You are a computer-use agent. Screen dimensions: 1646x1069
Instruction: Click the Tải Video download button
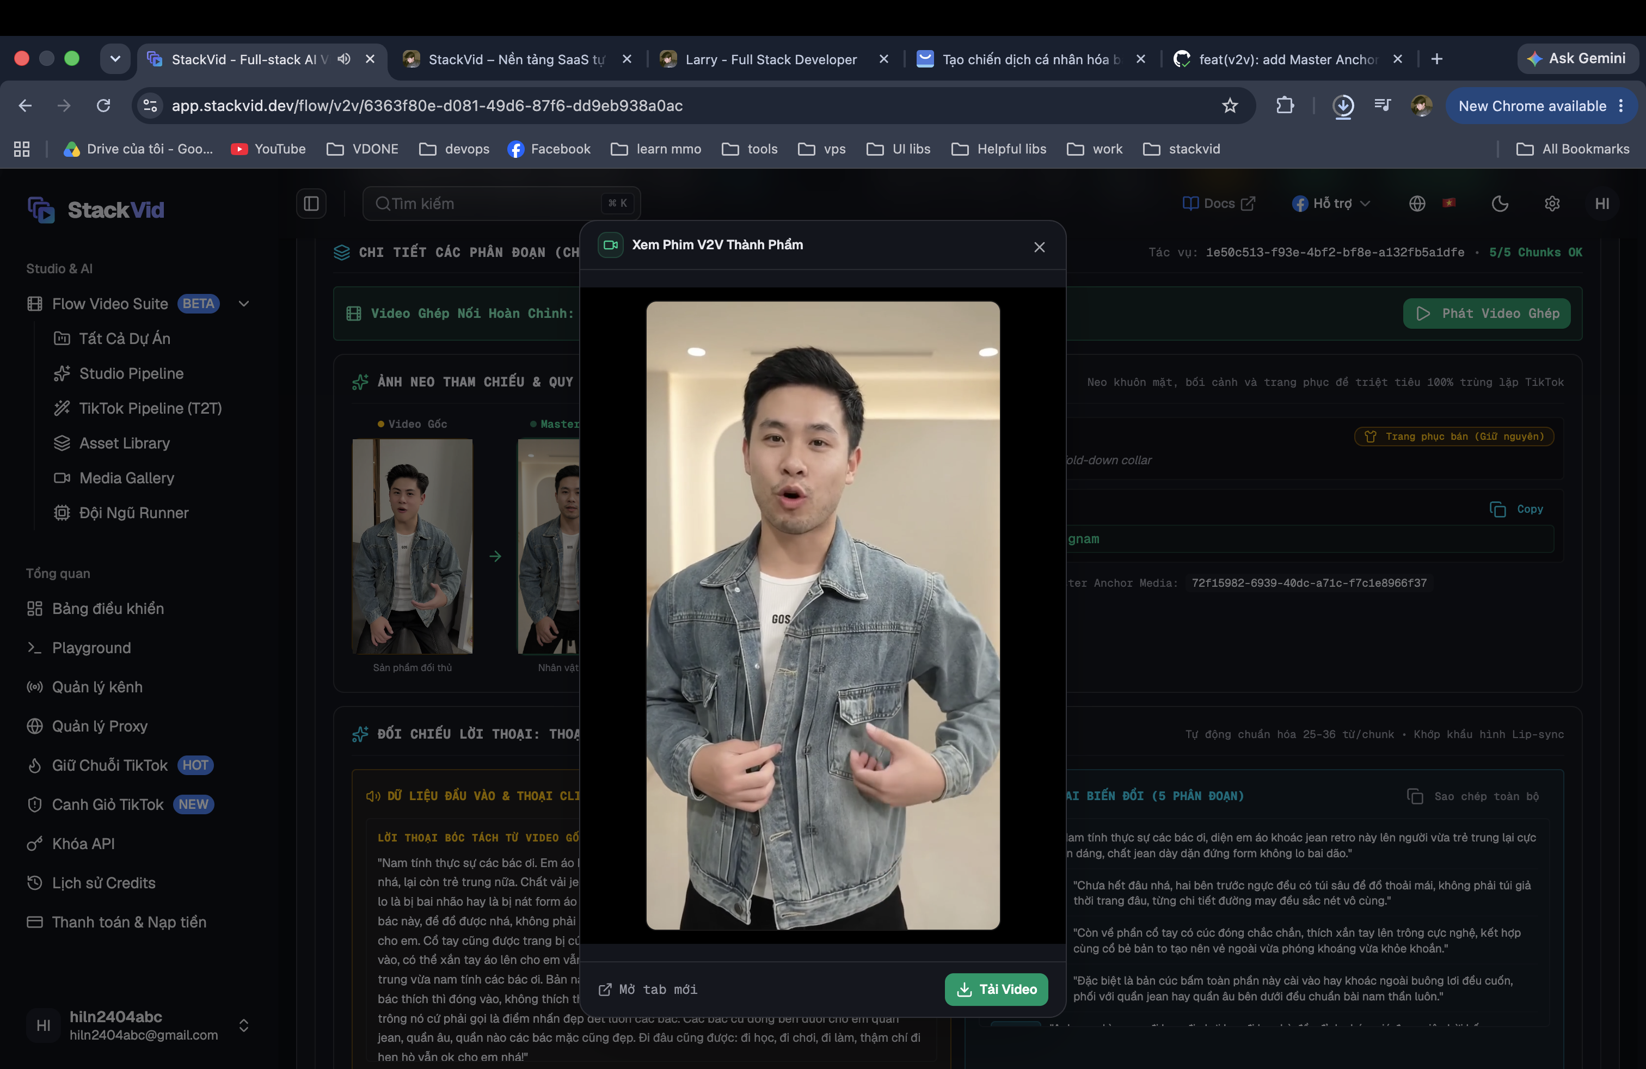996,989
